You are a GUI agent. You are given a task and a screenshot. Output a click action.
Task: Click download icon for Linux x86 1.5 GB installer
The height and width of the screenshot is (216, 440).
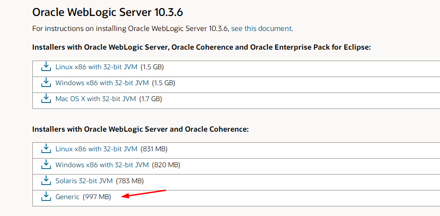tap(46, 67)
